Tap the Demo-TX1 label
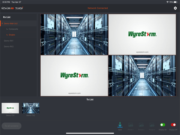The height and width of the screenshot is (135, 180). click(x=10, y=115)
